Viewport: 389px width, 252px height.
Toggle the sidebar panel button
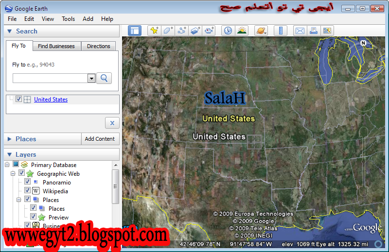(x=135, y=31)
